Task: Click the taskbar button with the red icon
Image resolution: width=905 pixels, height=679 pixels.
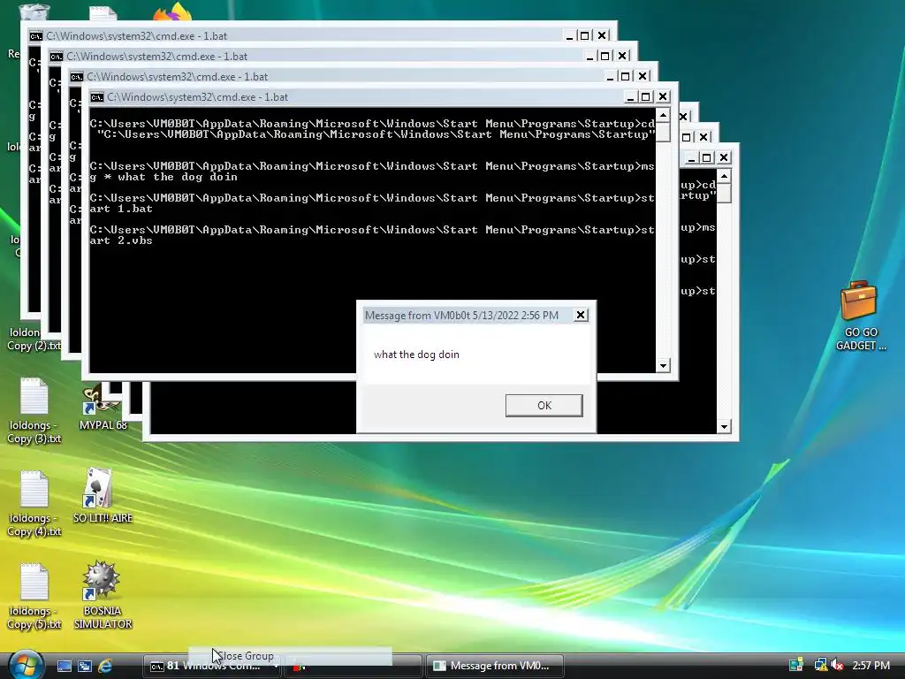Action: click(353, 667)
